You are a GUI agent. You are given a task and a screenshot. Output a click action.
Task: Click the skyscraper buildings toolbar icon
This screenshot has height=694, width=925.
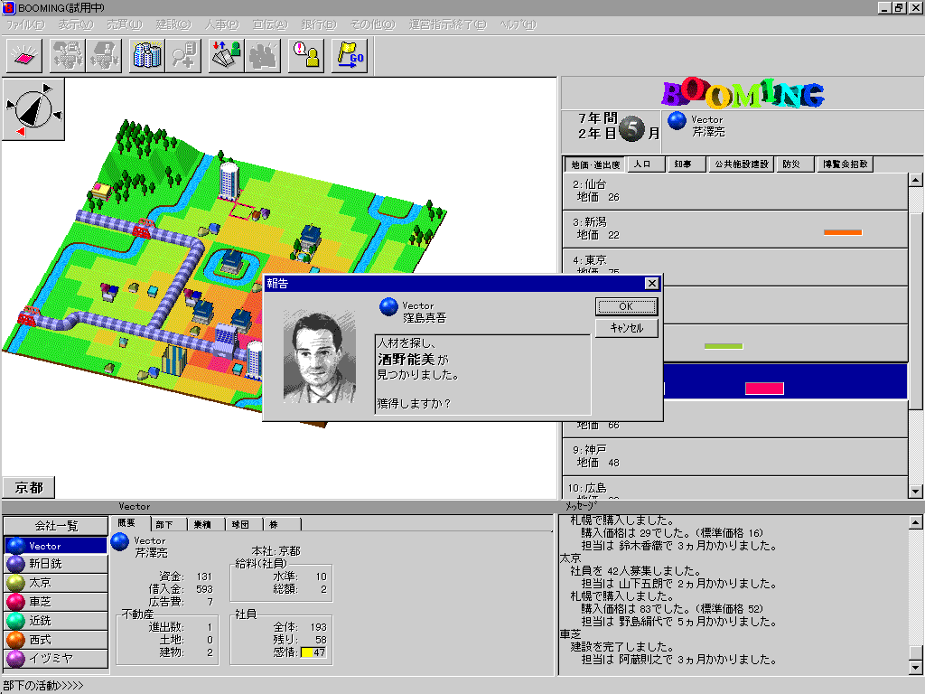tap(147, 56)
